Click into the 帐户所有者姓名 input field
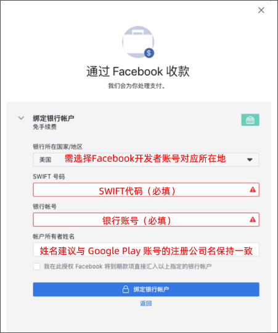The image size is (278, 333). tap(146, 250)
